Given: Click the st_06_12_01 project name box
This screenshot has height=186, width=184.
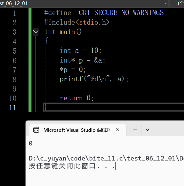Looking at the screenshot, I should 84,3.
